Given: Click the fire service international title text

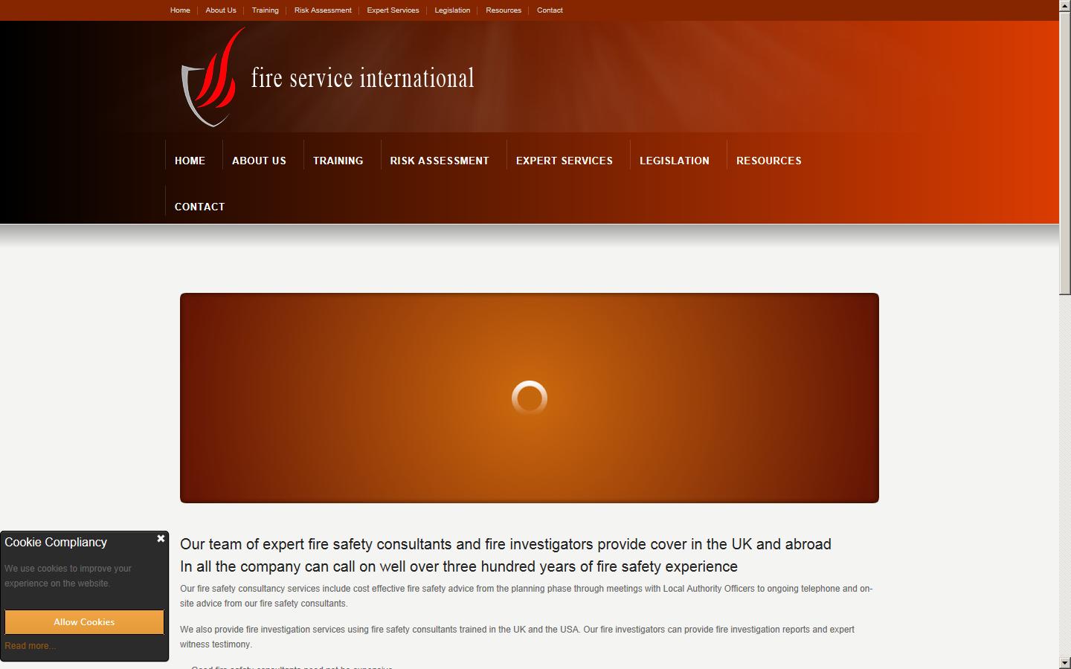Looking at the screenshot, I should 362,78.
